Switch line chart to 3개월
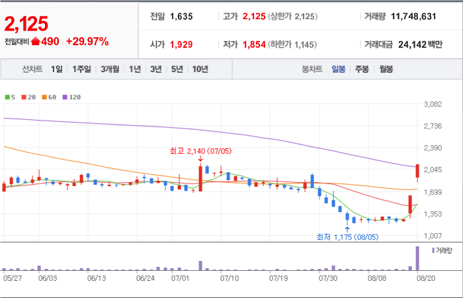This screenshot has height=298, width=463. [110, 70]
